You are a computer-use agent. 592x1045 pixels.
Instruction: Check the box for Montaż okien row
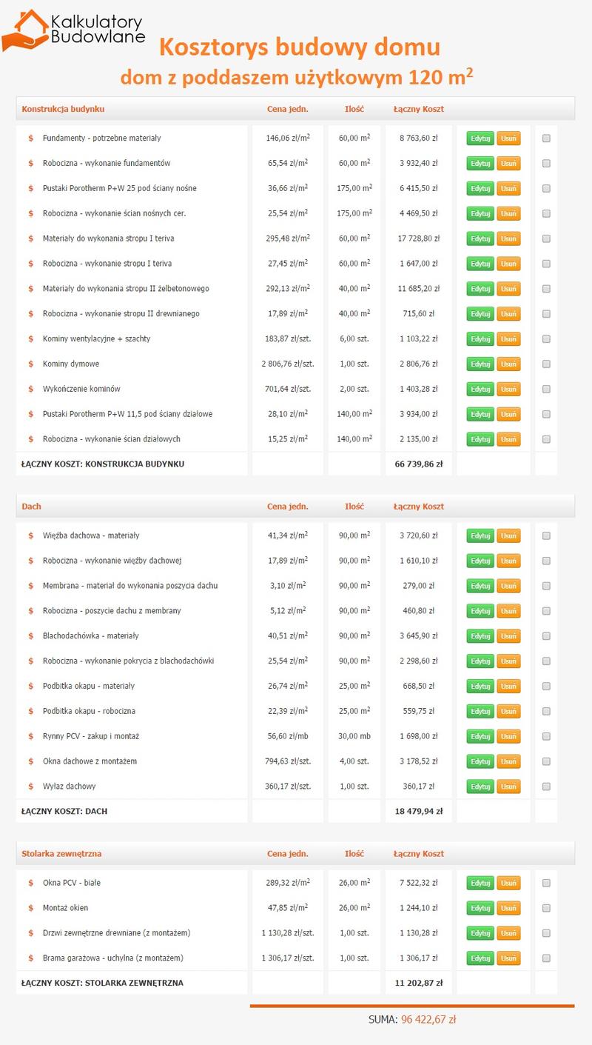tap(546, 908)
